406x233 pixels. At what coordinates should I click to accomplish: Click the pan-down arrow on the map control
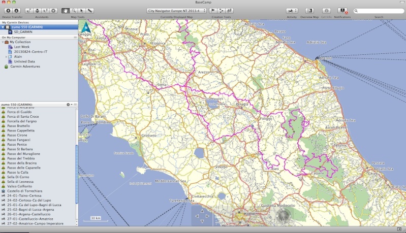pyautogui.click(x=202, y=221)
